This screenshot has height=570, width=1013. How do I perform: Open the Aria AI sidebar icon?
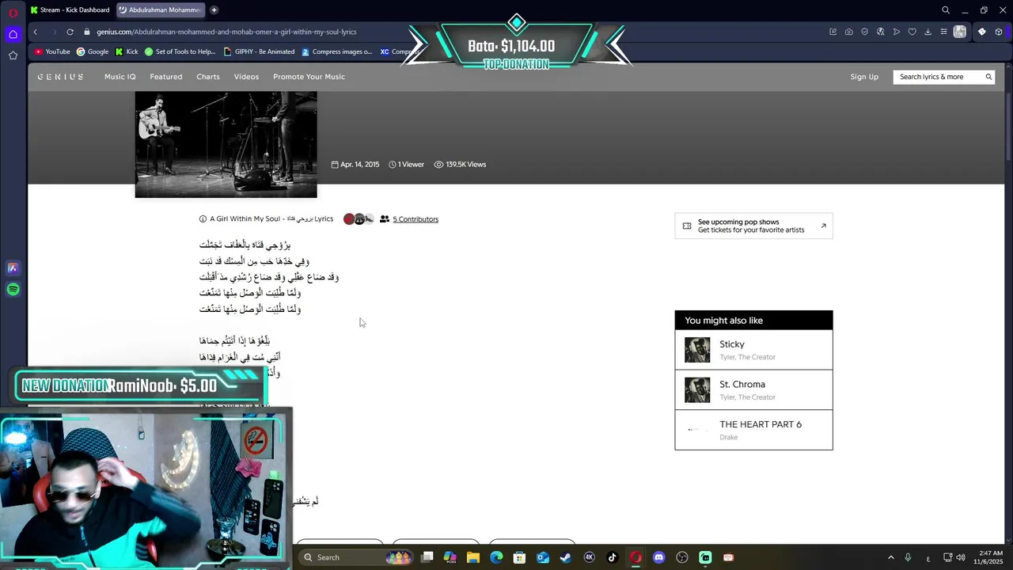click(x=13, y=268)
